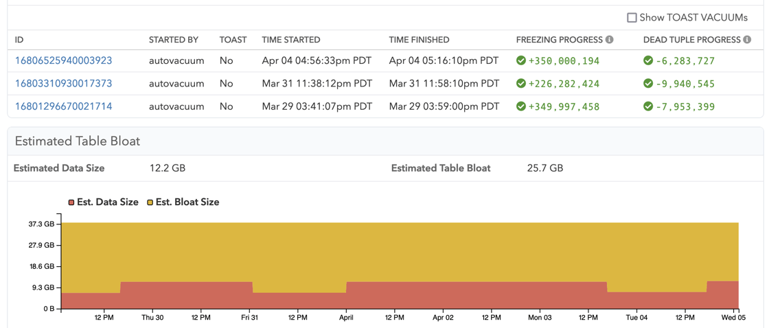Viewport: 769px width, 328px height.
Task: Click the STARTED BY column header
Action: 174,40
